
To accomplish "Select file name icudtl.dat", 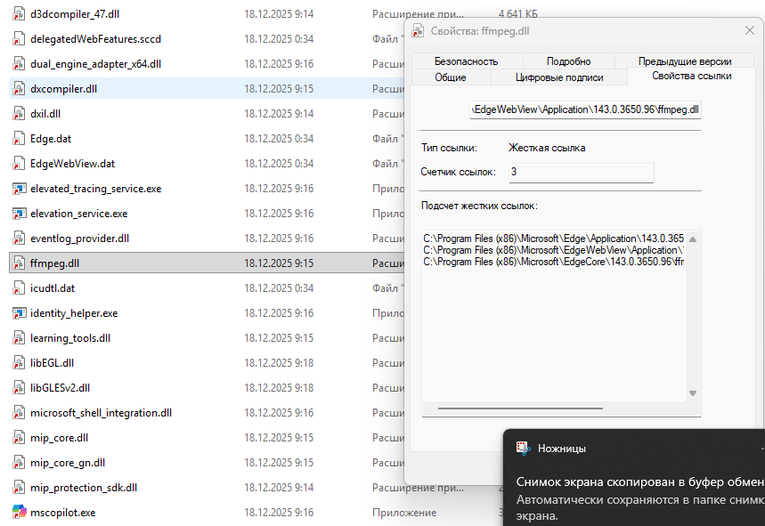I will coord(53,288).
